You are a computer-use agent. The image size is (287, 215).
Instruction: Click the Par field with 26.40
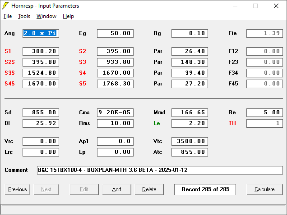(x=190, y=51)
